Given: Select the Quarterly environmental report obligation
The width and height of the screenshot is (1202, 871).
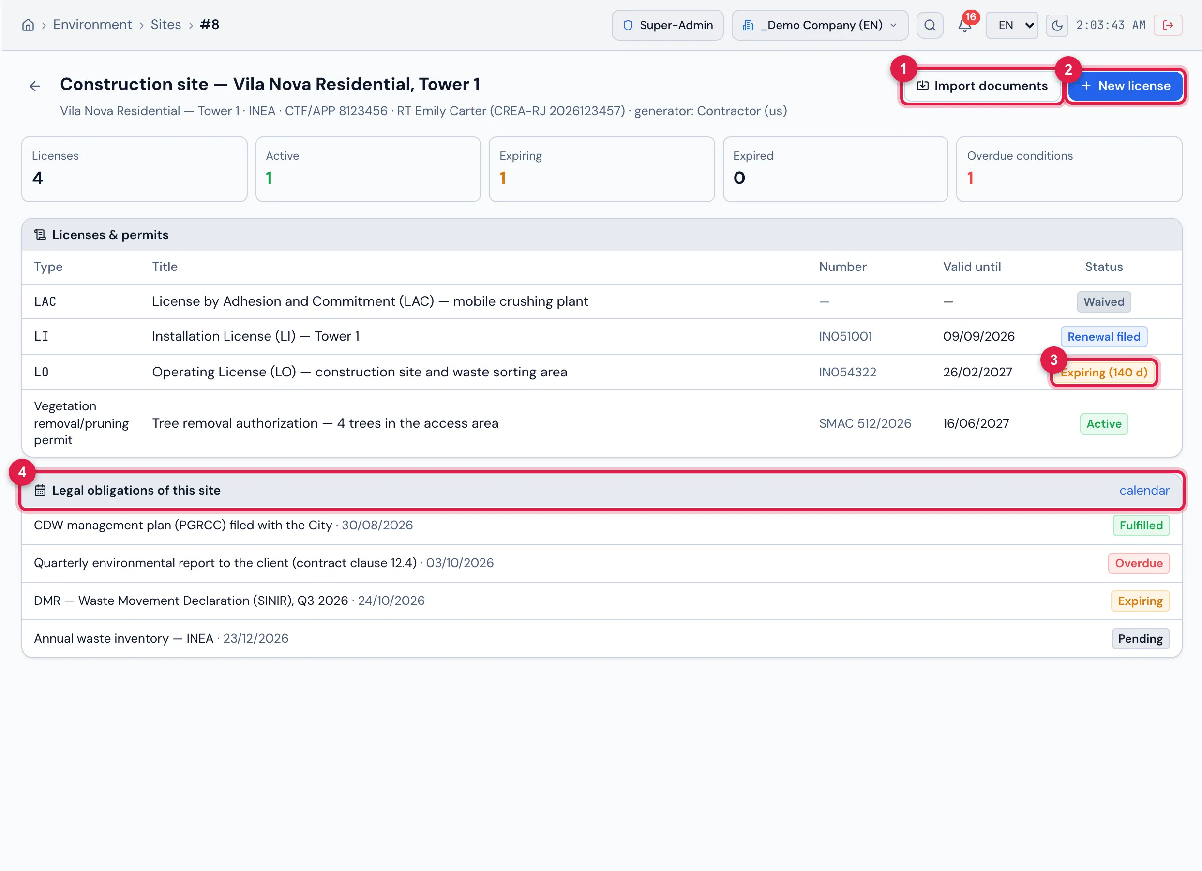Looking at the screenshot, I should (601, 563).
